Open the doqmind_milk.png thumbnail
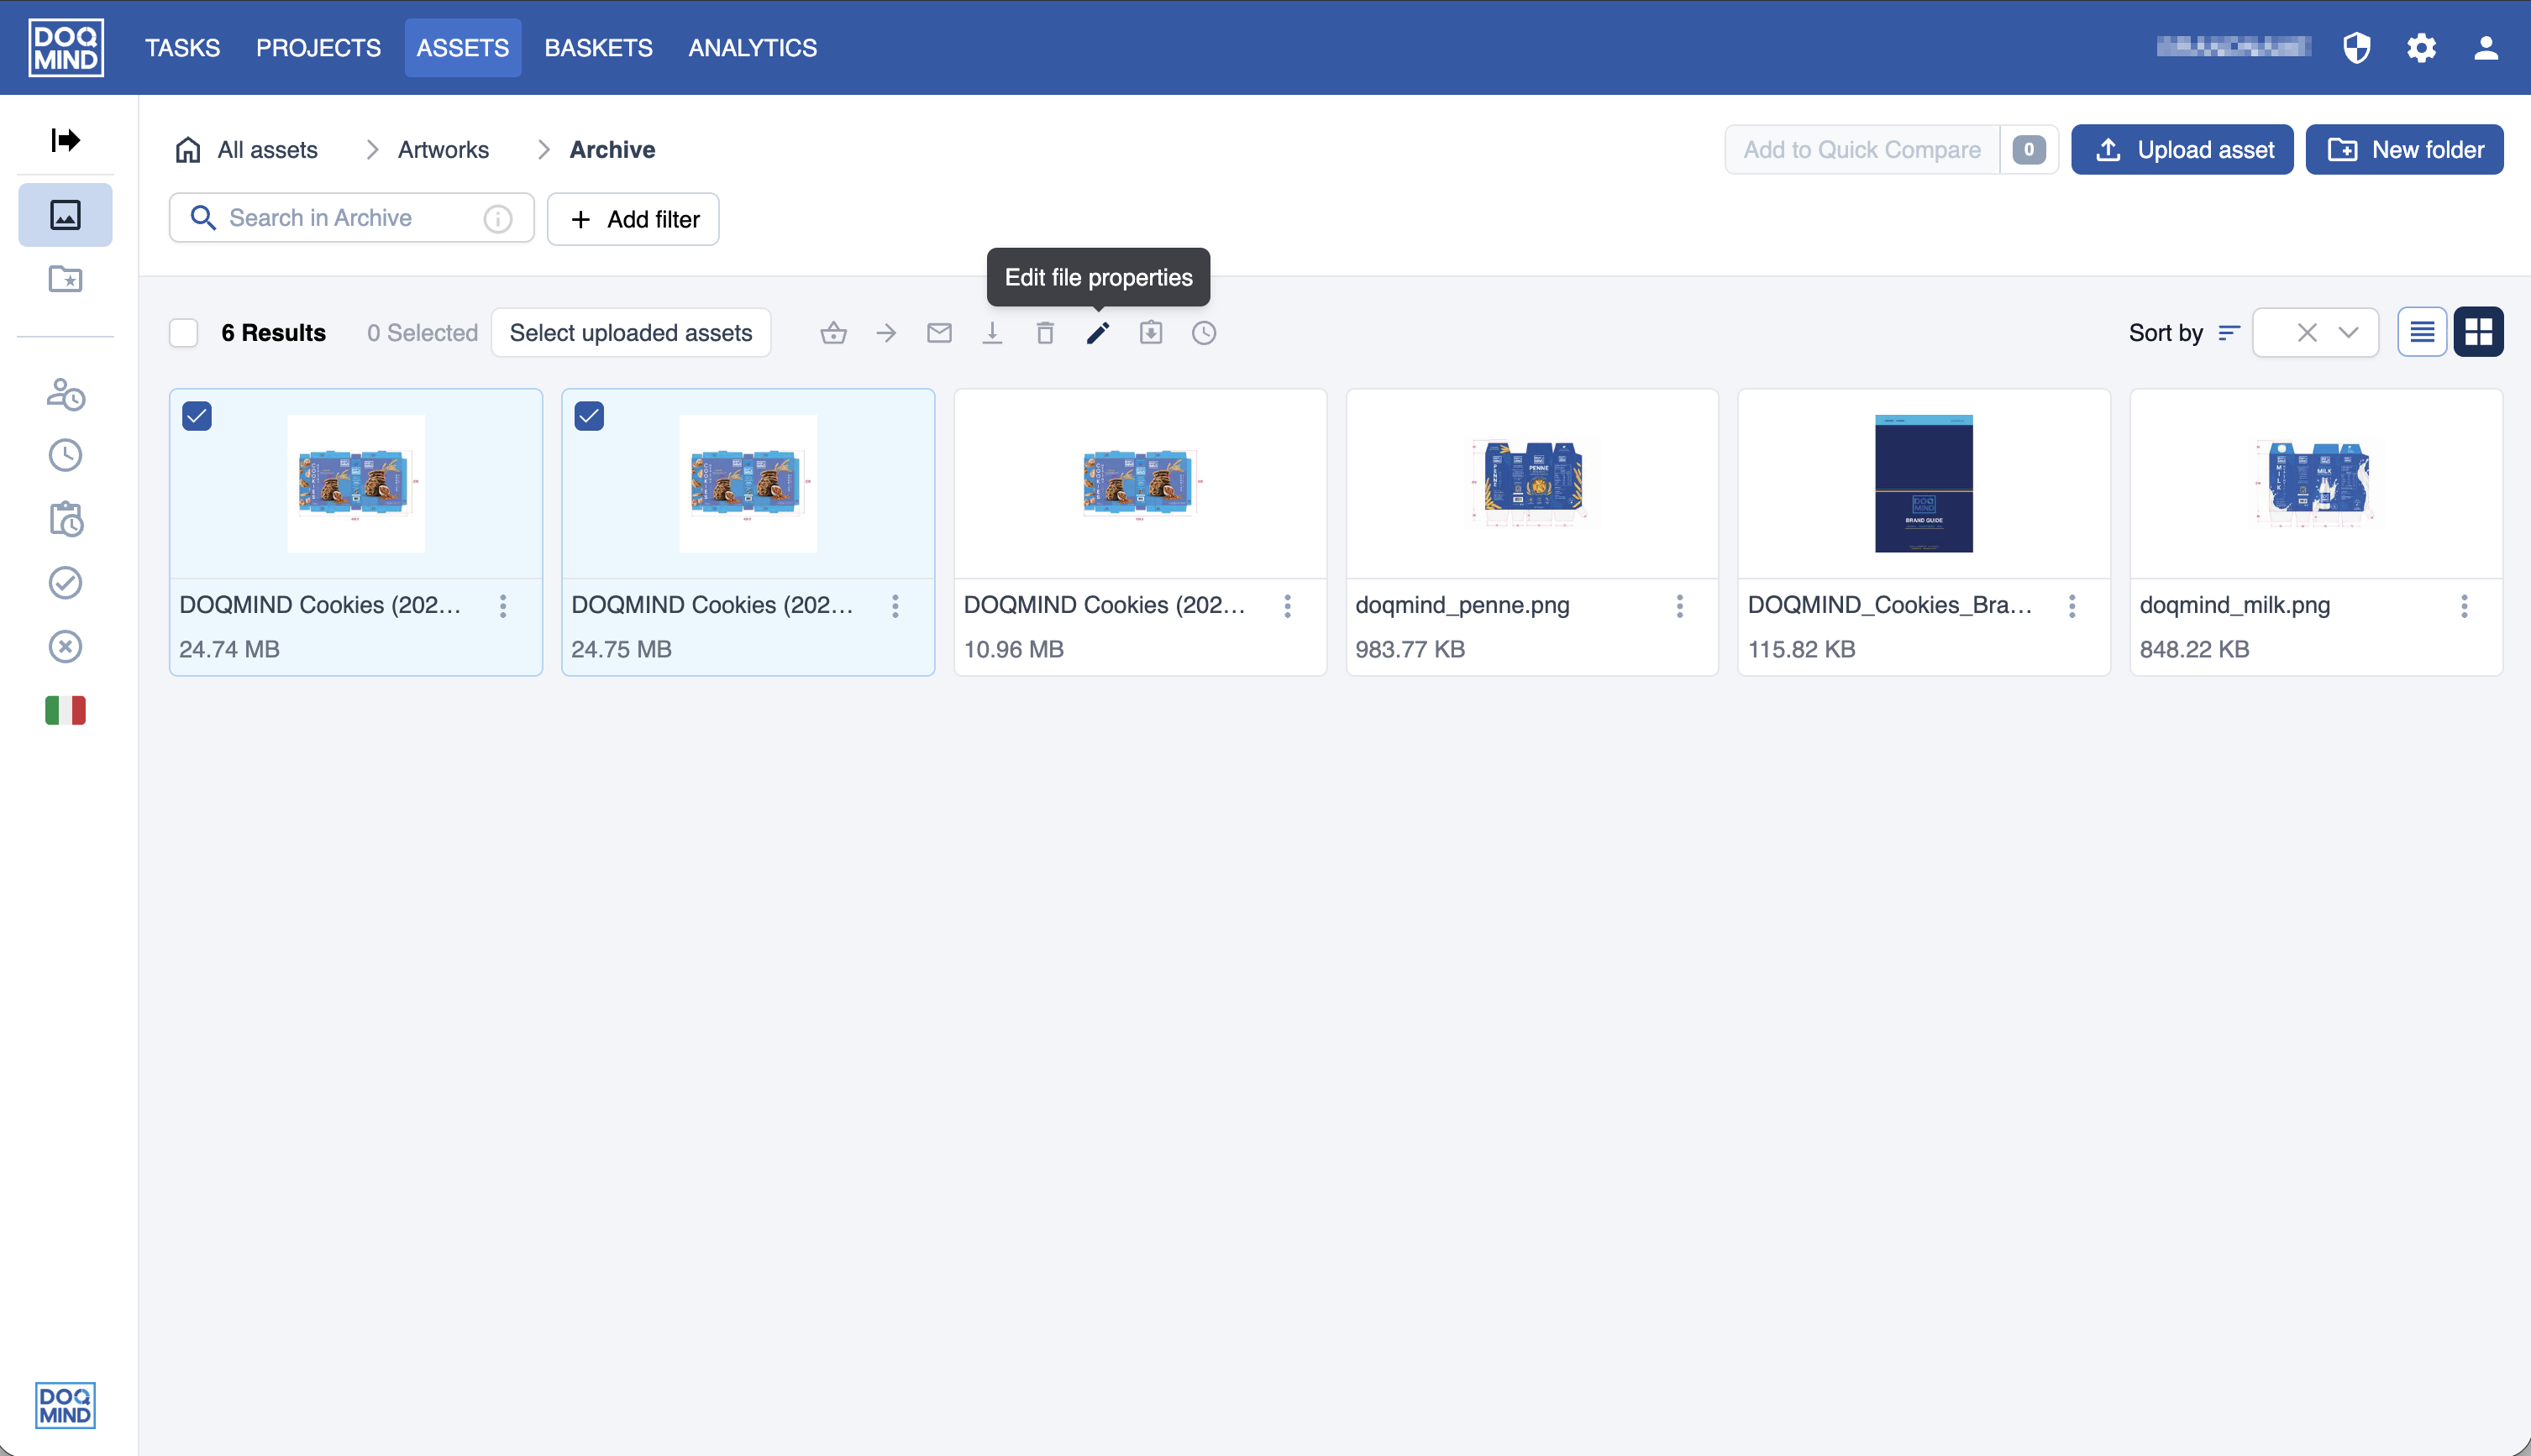2531x1456 pixels. coord(2316,483)
